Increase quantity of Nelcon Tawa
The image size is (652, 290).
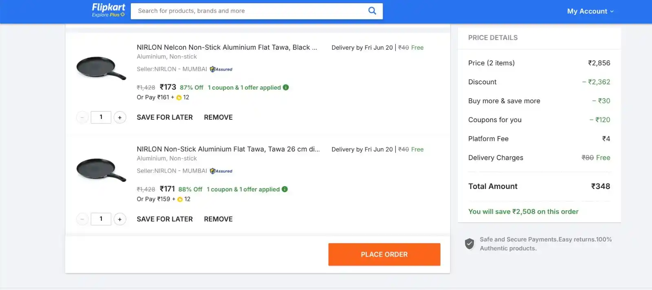tap(120, 117)
